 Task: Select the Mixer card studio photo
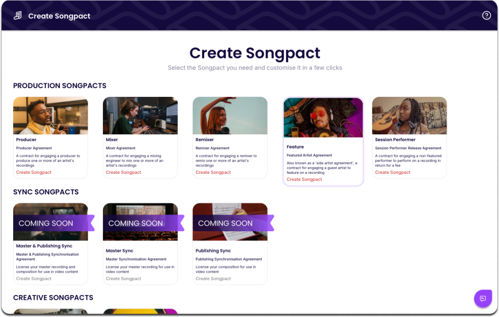(140, 116)
